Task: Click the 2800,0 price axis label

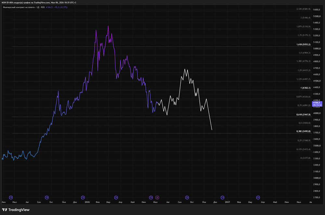Action: coord(317,191)
